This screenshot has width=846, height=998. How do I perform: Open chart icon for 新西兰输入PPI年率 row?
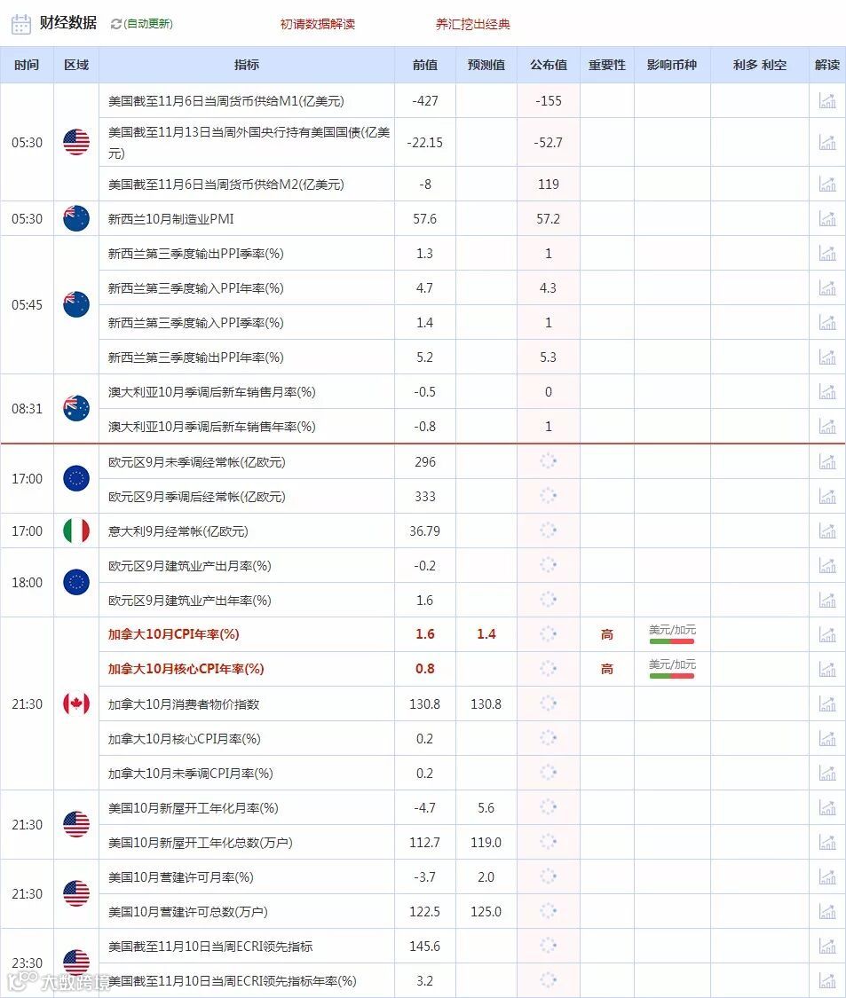(826, 287)
